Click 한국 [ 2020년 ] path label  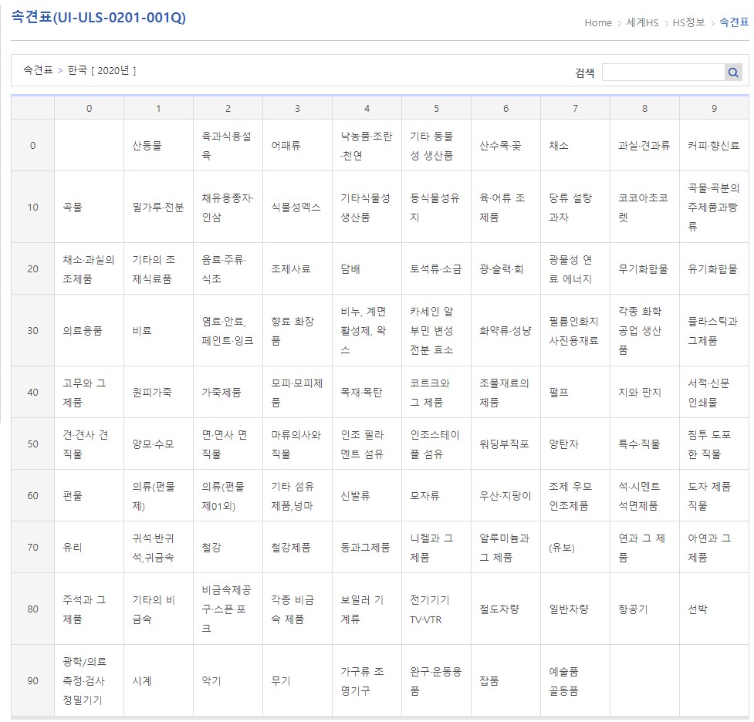[x=101, y=70]
